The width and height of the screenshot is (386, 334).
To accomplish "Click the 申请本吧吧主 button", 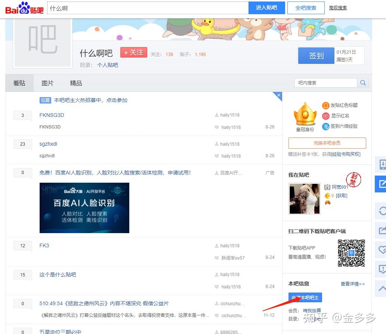I will 305,297.
